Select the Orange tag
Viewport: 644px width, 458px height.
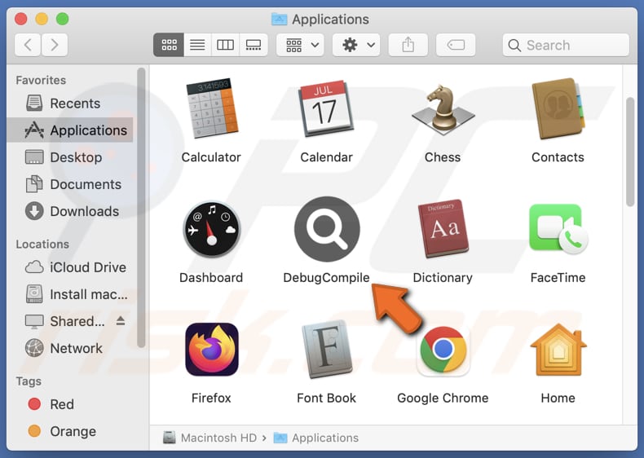[70, 431]
